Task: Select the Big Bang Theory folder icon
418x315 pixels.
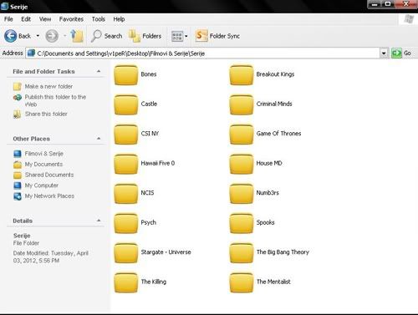Action: click(242, 253)
